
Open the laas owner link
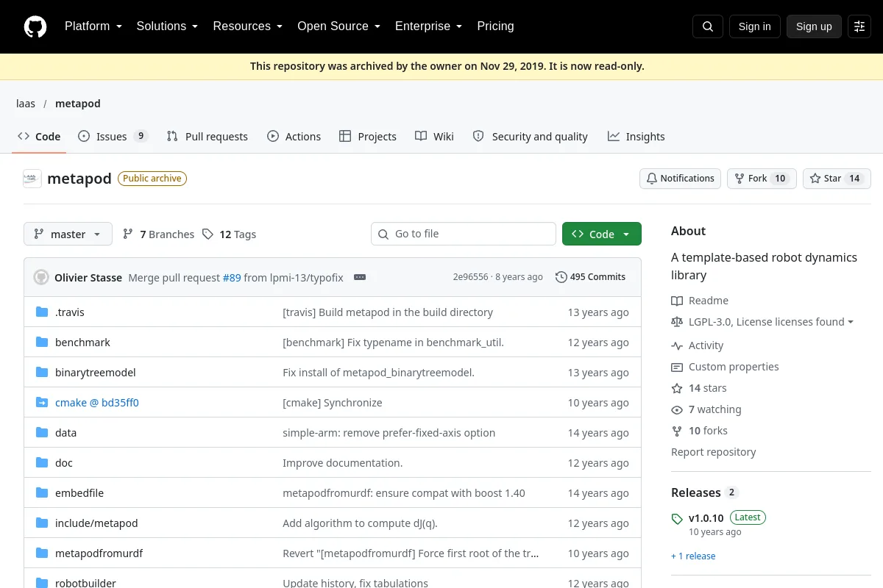pyautogui.click(x=26, y=104)
